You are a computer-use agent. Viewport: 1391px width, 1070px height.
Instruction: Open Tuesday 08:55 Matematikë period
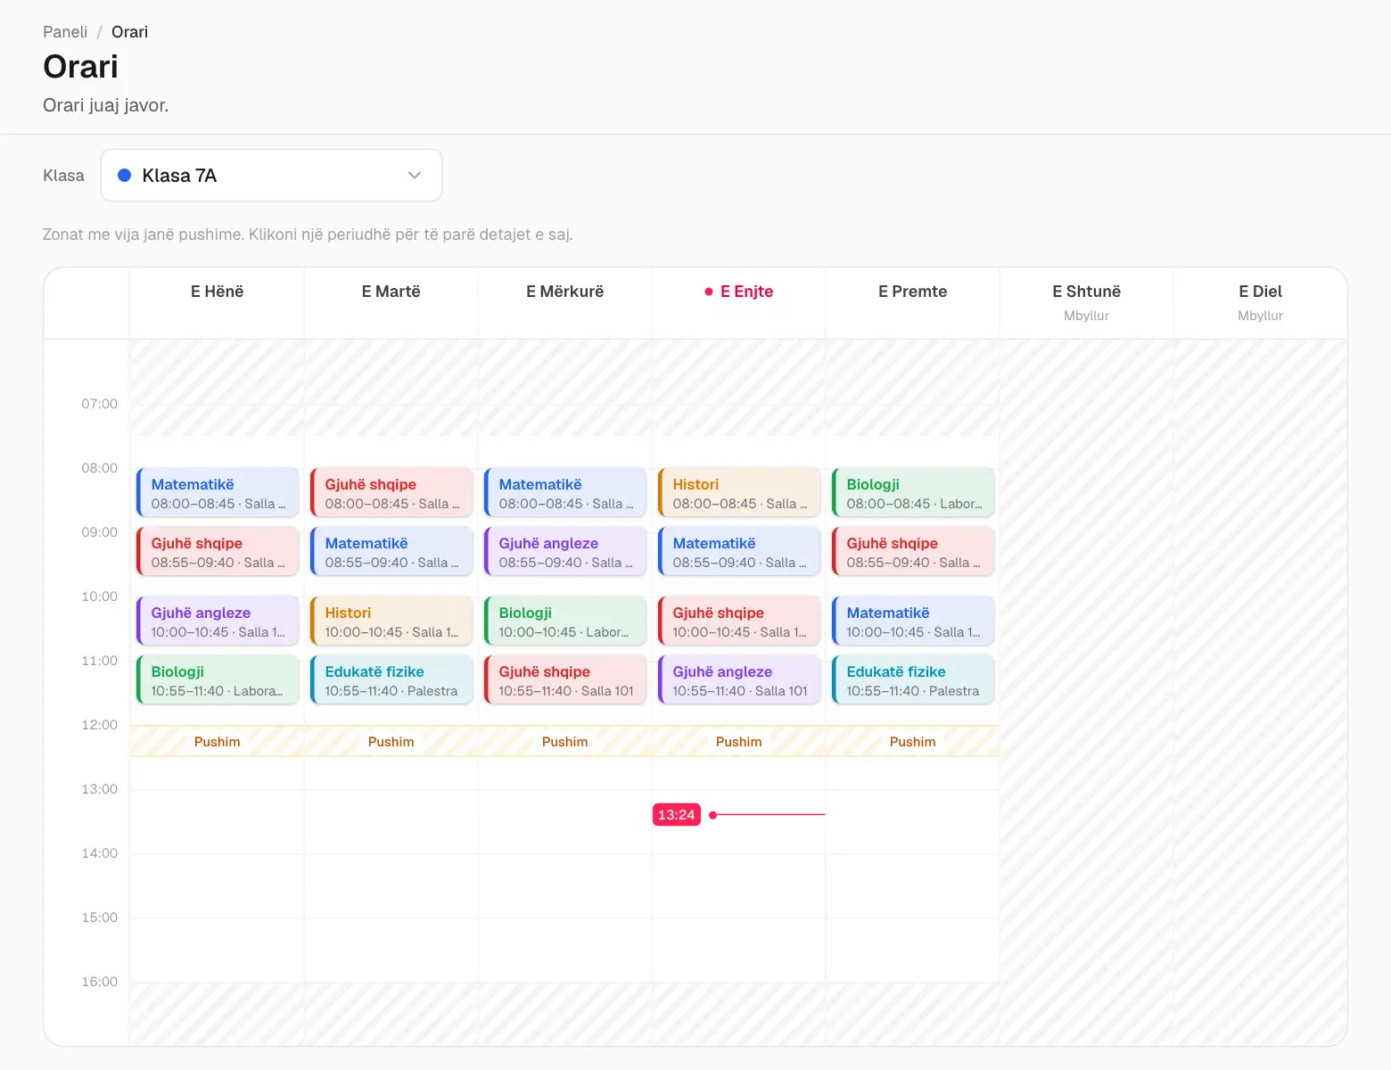[x=391, y=552]
